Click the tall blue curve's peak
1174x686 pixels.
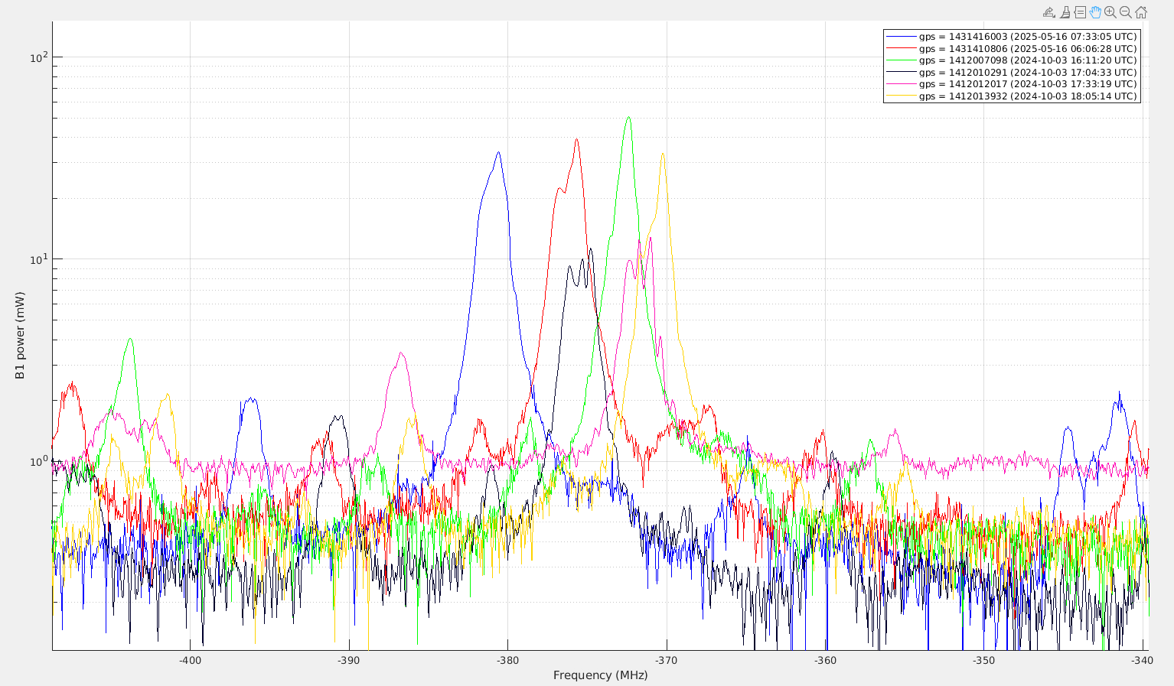(498, 152)
